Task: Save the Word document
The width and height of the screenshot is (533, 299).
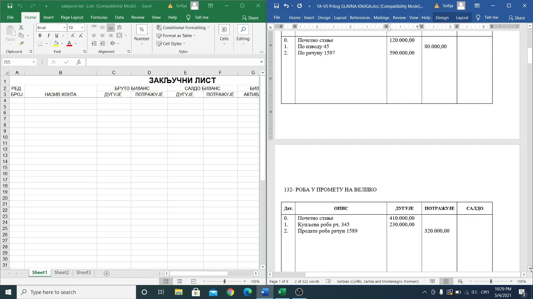Action: click(276, 6)
